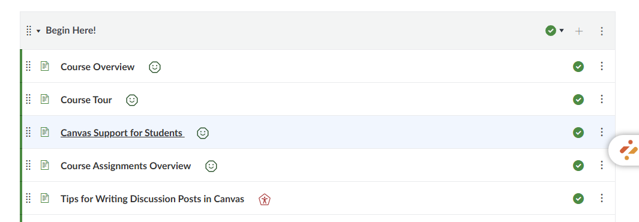
Task: Open the floating orange assistant widget
Action: [x=628, y=150]
